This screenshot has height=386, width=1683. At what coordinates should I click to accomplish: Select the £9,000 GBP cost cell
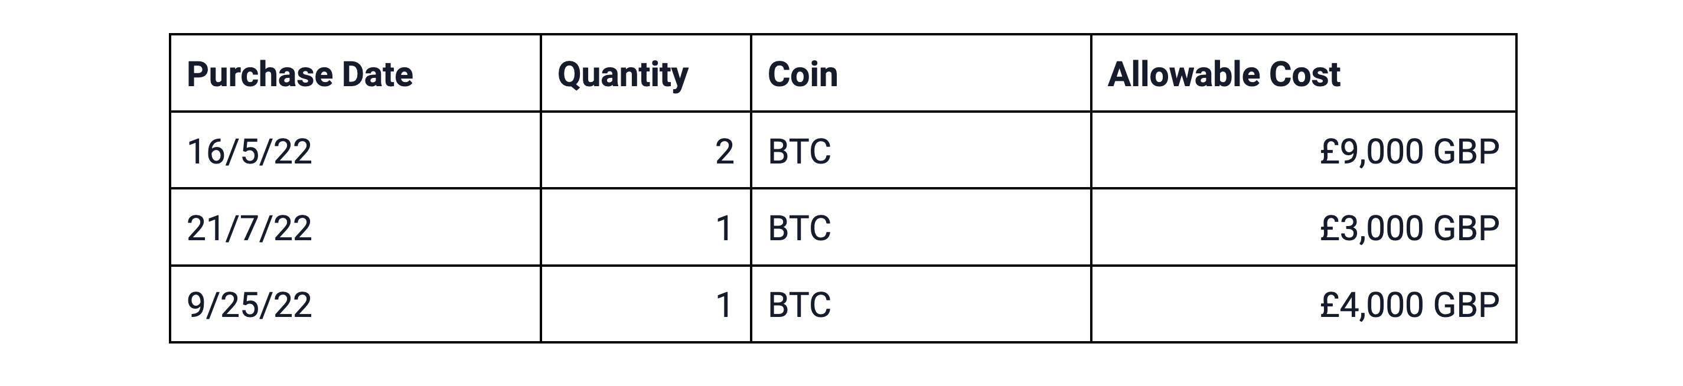(x=1409, y=152)
